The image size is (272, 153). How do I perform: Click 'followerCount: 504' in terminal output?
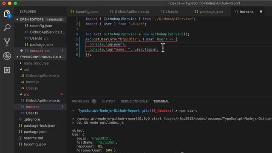[x=94, y=150]
